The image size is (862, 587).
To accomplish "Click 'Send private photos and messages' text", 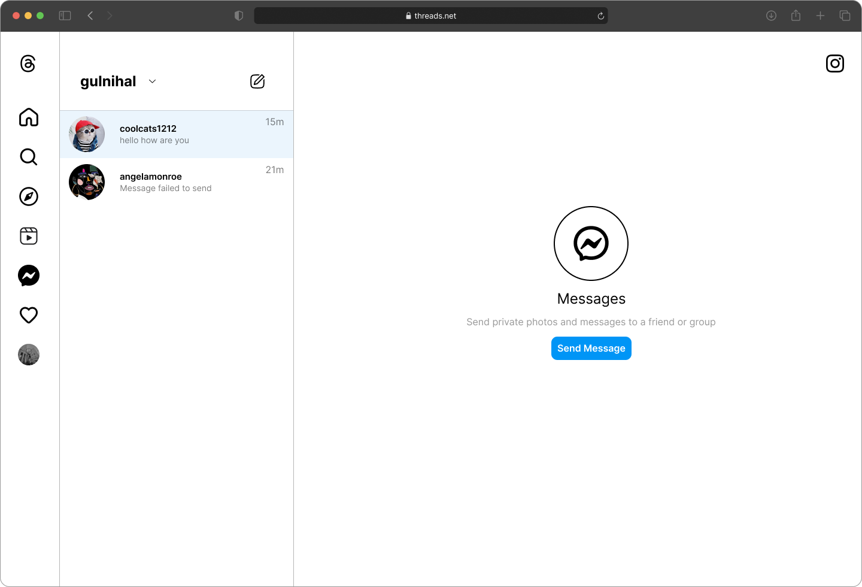I will click(x=591, y=322).
